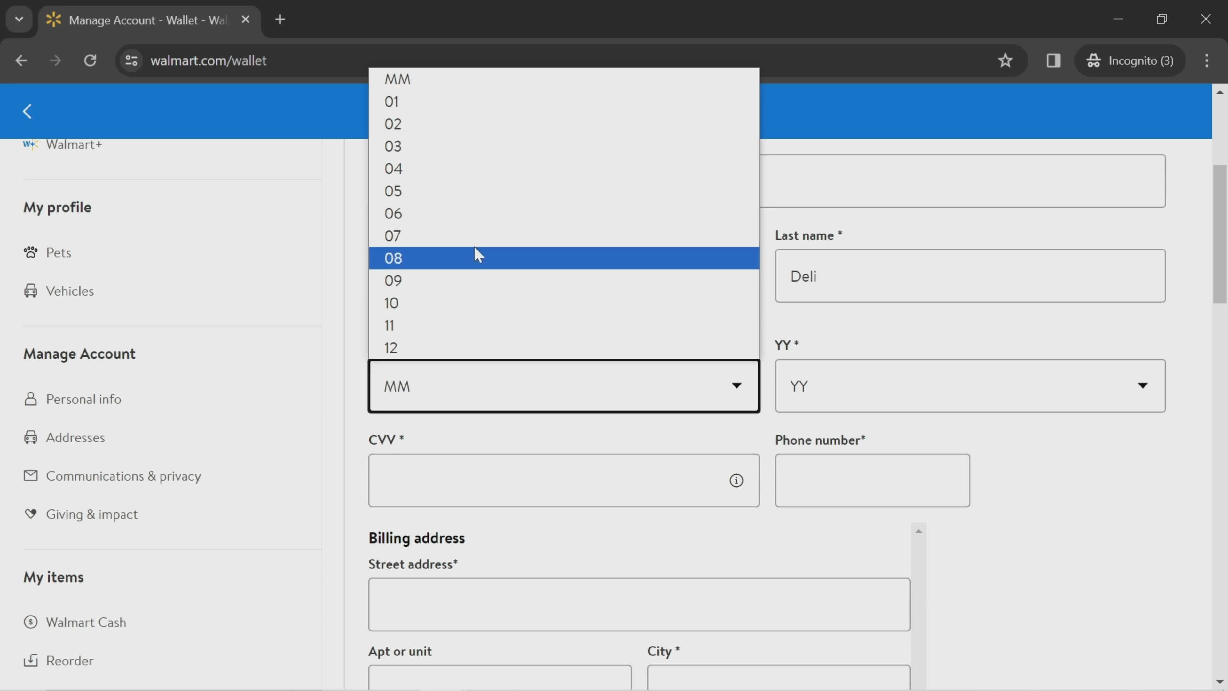Select month 05
The image size is (1228, 691).
tap(564, 191)
